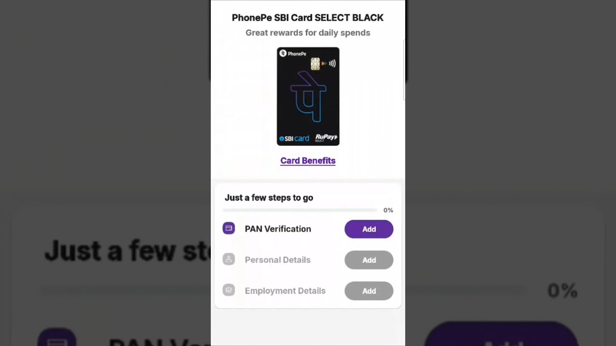616x346 pixels.
Task: Click the purple PAN Verification card icon
Action: (x=229, y=228)
